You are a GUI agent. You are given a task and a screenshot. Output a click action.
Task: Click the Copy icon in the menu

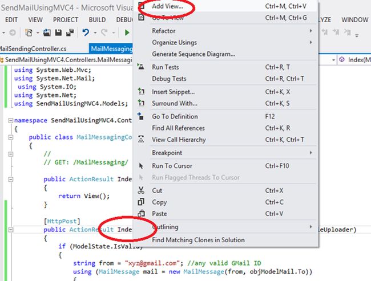[141, 202]
